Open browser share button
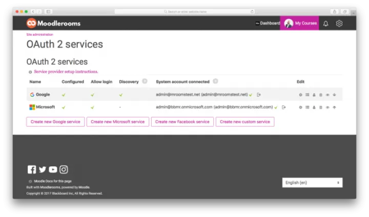The image size is (369, 217). (334, 12)
